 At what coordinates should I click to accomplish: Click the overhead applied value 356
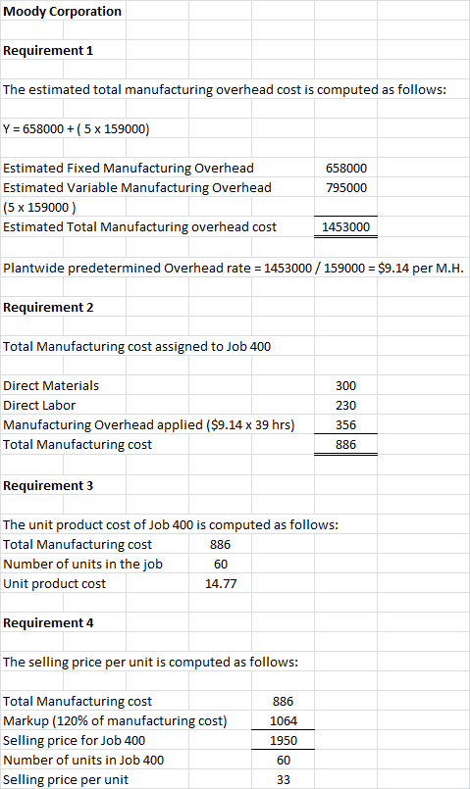click(346, 424)
